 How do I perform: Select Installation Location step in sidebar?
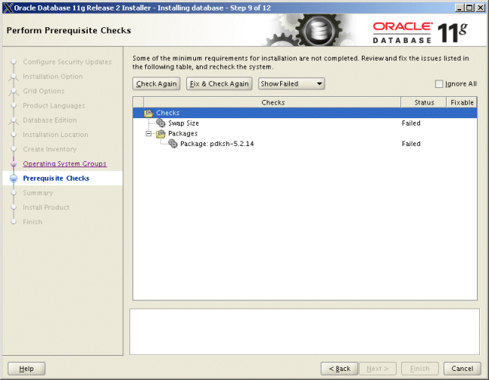[55, 135]
